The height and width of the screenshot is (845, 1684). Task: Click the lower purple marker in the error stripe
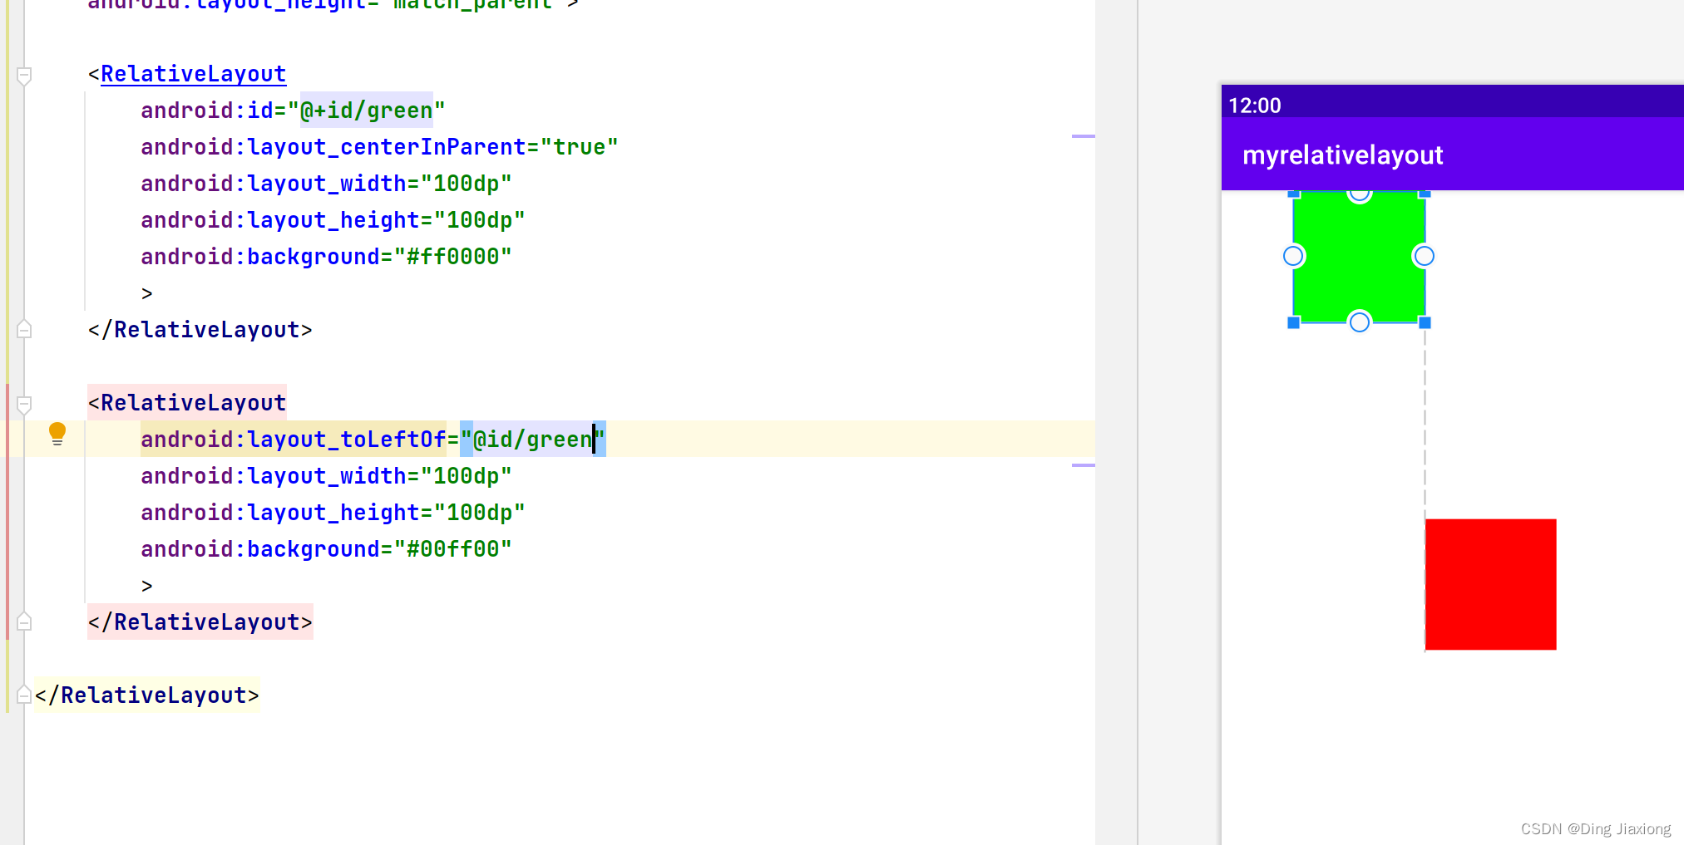coord(1083,464)
